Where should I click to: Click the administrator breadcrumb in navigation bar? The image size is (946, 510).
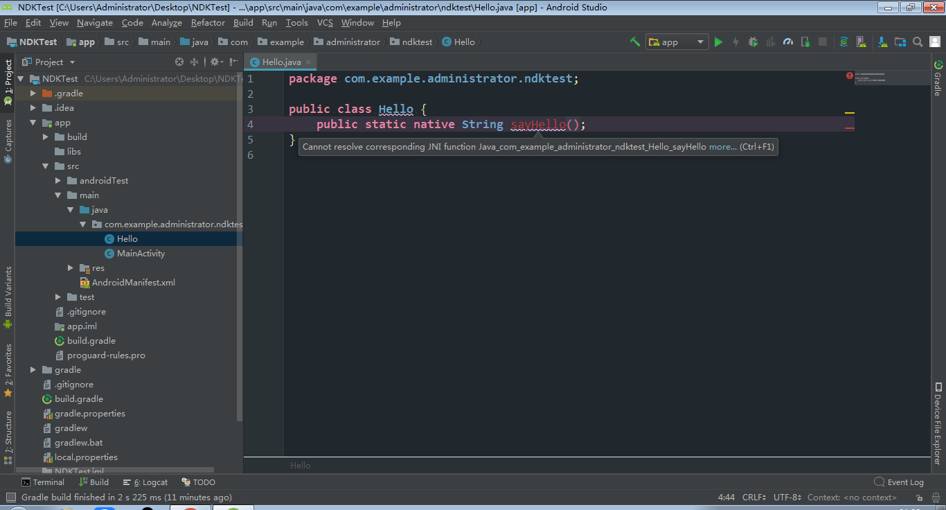(x=347, y=42)
